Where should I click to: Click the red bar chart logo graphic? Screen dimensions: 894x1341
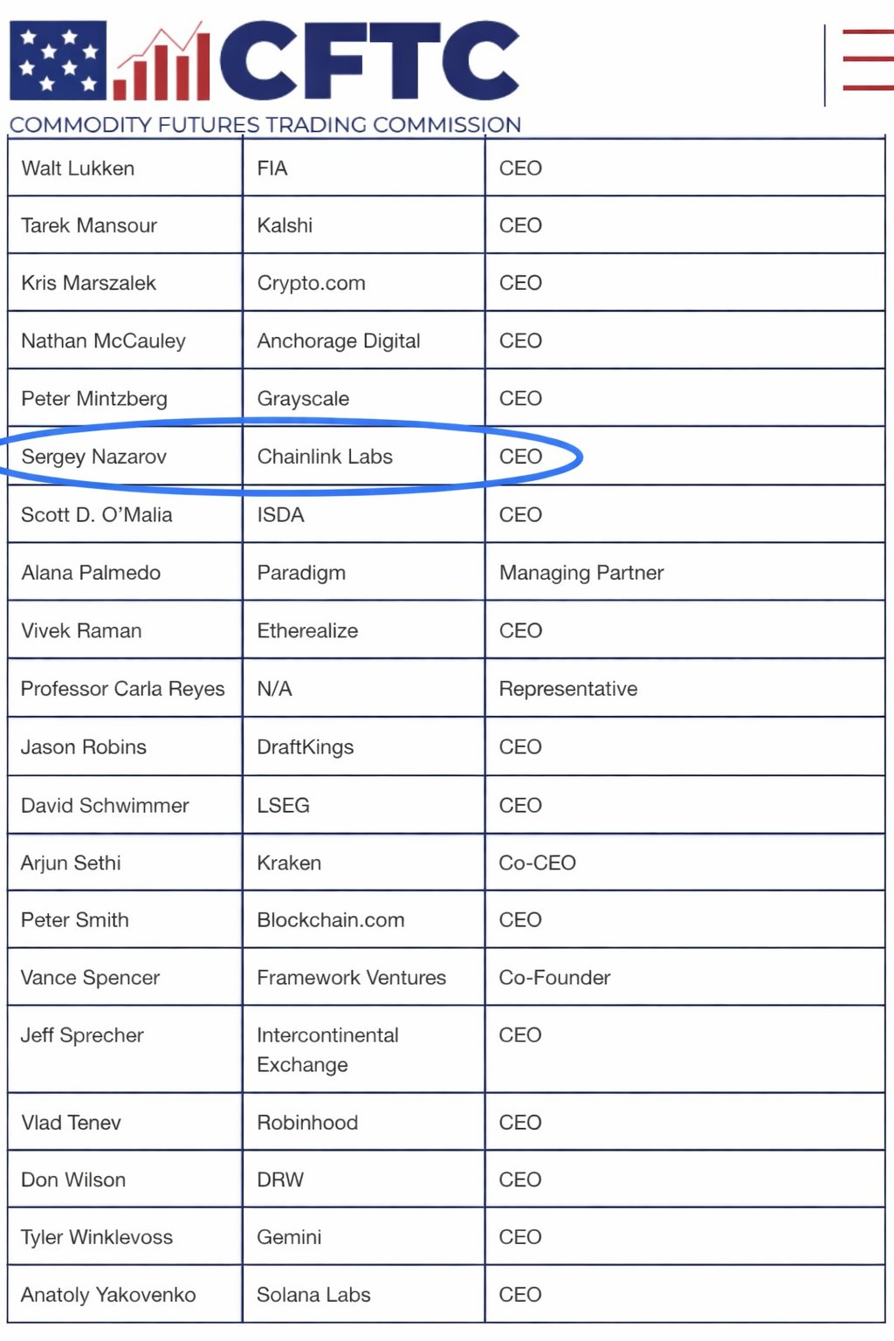click(162, 64)
